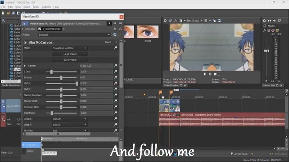289x162 pixels.
Task: Open Master FX icon under Master label
Action: pos(265,30)
